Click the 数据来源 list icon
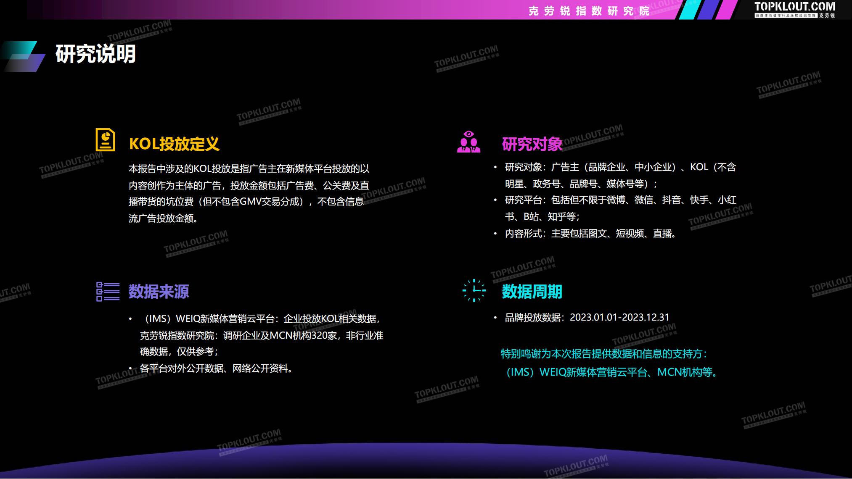The width and height of the screenshot is (852, 479). [x=108, y=292]
